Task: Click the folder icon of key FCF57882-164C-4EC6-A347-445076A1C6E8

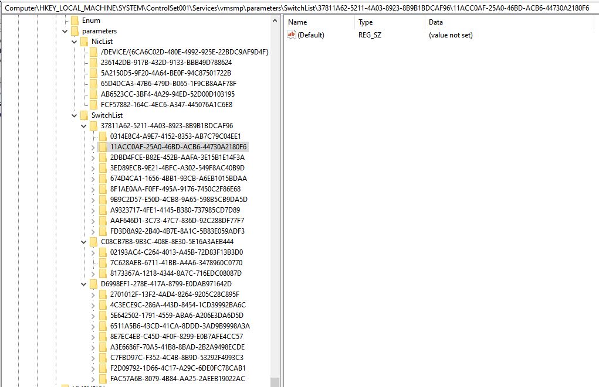Action: pyautogui.click(x=93, y=104)
